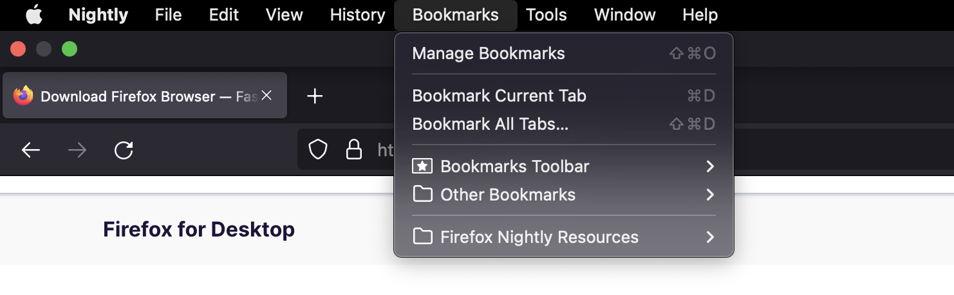
Task: Open the shield tracking protection icon
Action: (x=318, y=150)
